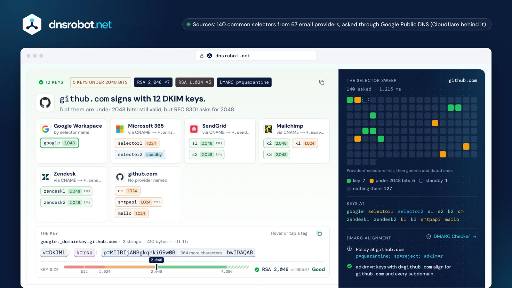Select the k1 1,024 Mailchimp tag

[x=305, y=143]
